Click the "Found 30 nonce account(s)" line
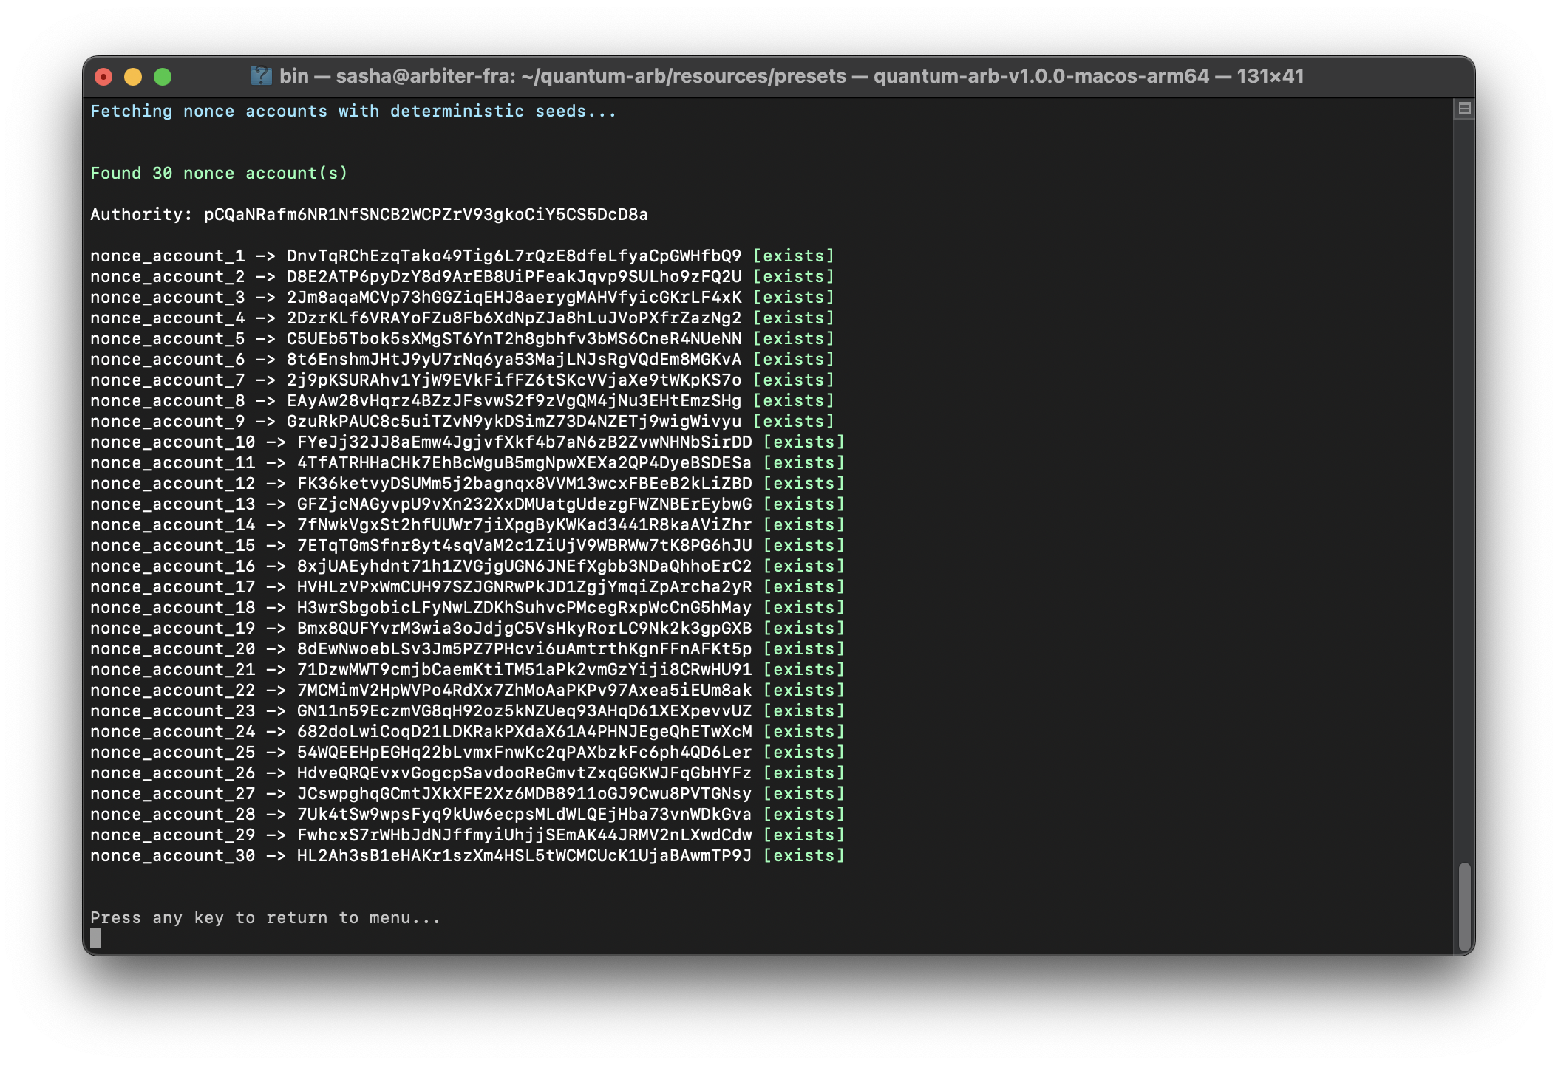1558x1065 pixels. pyautogui.click(x=219, y=174)
